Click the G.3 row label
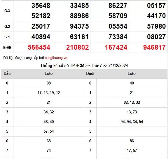The image size is (168, 159). tap(7, 11)
